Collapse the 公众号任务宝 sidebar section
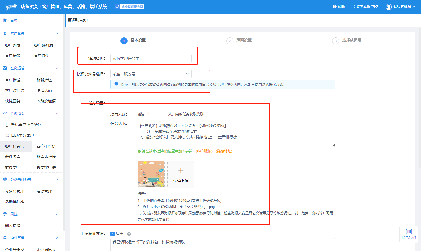The width and height of the screenshot is (421, 251). [57, 180]
